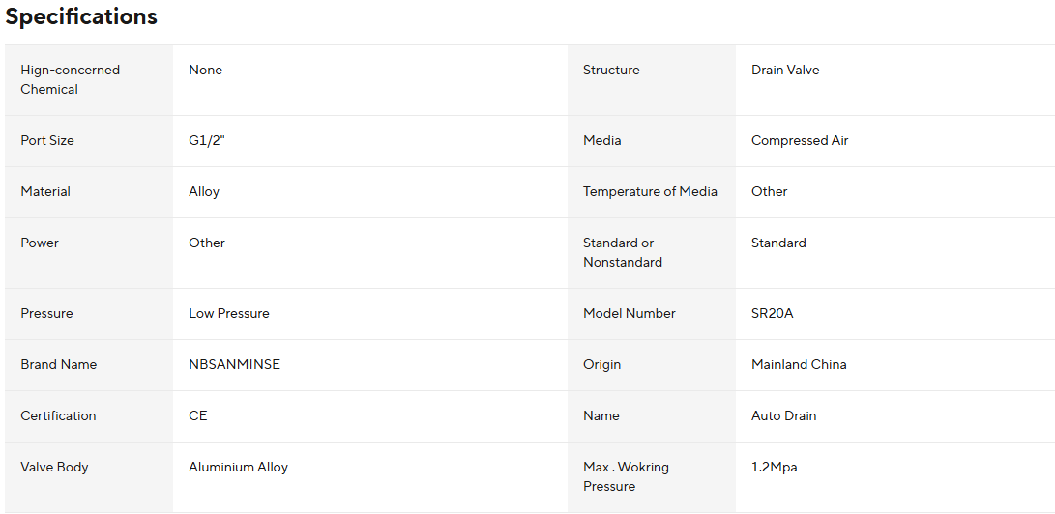Screen dimensions: 1055x514
Task: Select the Hign-concerned Chemical value None
Action: point(205,70)
